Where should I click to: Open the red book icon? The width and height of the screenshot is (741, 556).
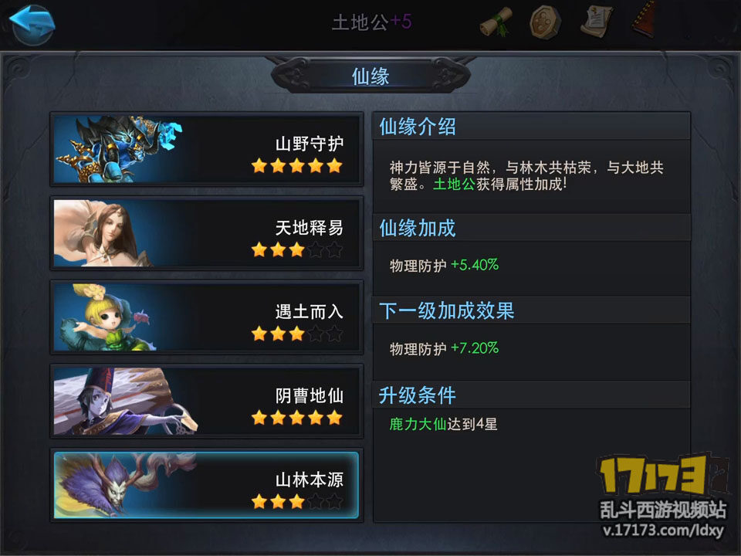click(644, 20)
